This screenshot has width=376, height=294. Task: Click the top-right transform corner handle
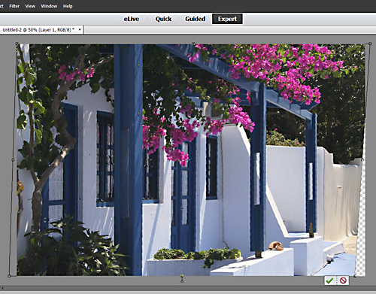pyautogui.click(x=370, y=44)
